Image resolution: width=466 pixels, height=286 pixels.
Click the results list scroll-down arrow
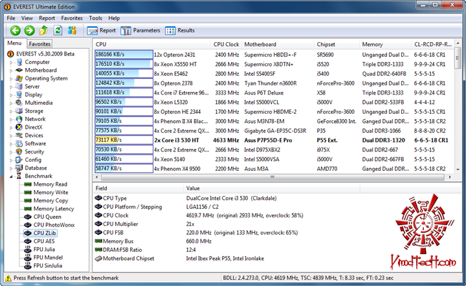tap(458, 170)
